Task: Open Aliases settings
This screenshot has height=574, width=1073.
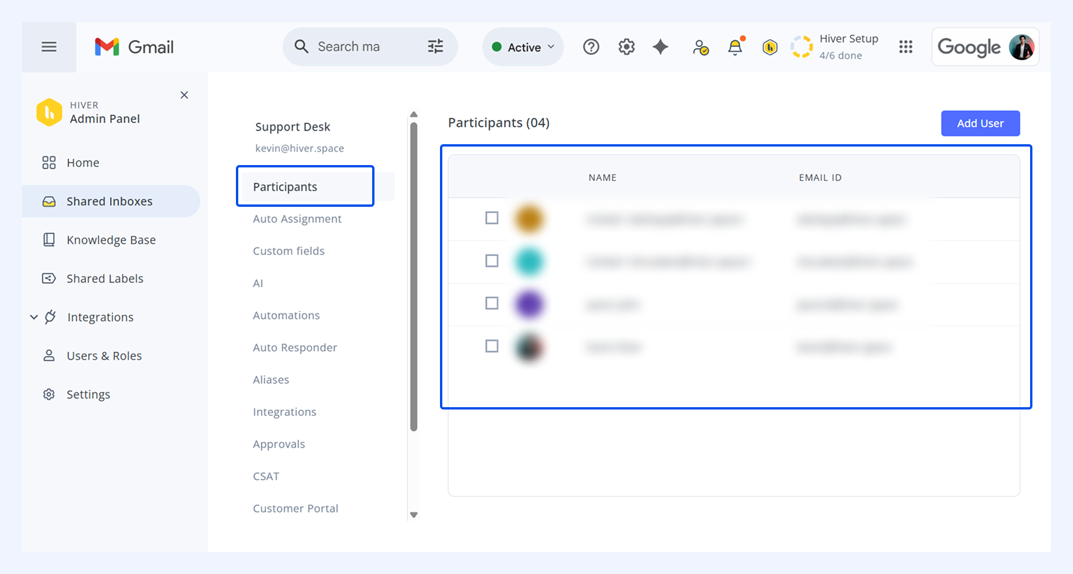Action: [x=271, y=380]
